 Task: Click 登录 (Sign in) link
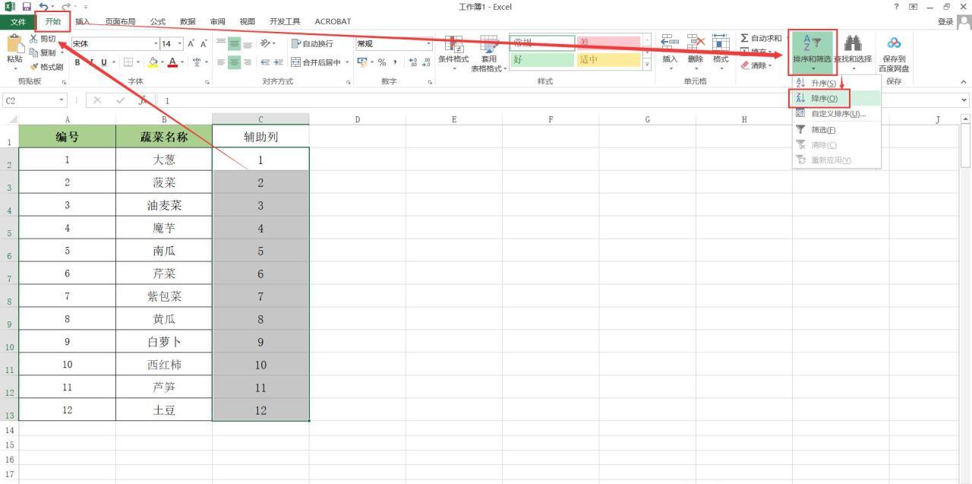point(945,22)
